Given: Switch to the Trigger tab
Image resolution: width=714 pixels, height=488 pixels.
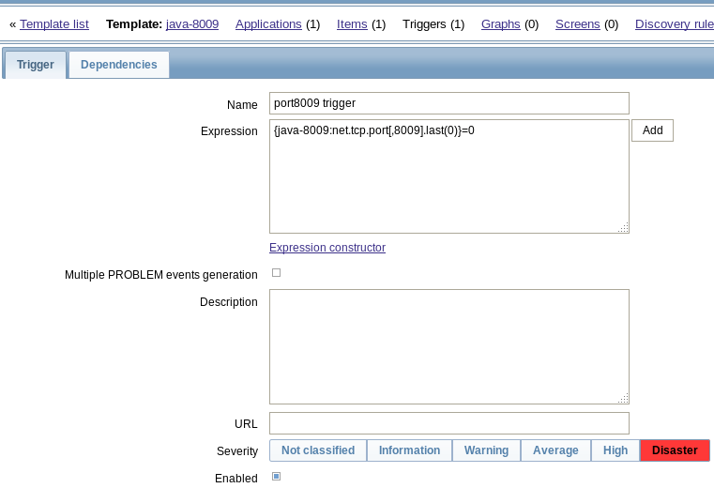Looking at the screenshot, I should pos(35,65).
